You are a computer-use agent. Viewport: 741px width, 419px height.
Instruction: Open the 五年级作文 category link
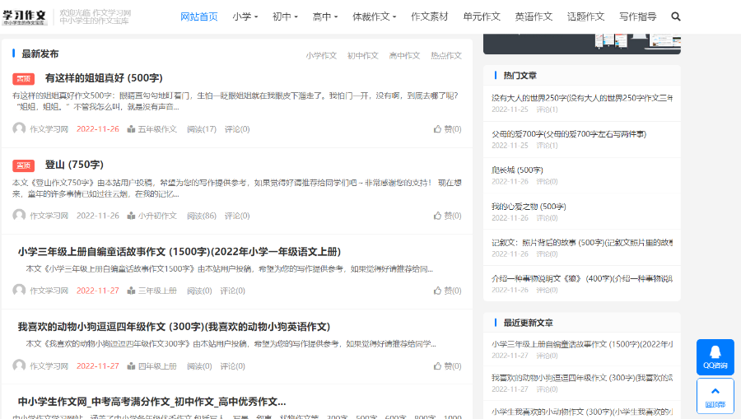[x=157, y=129]
